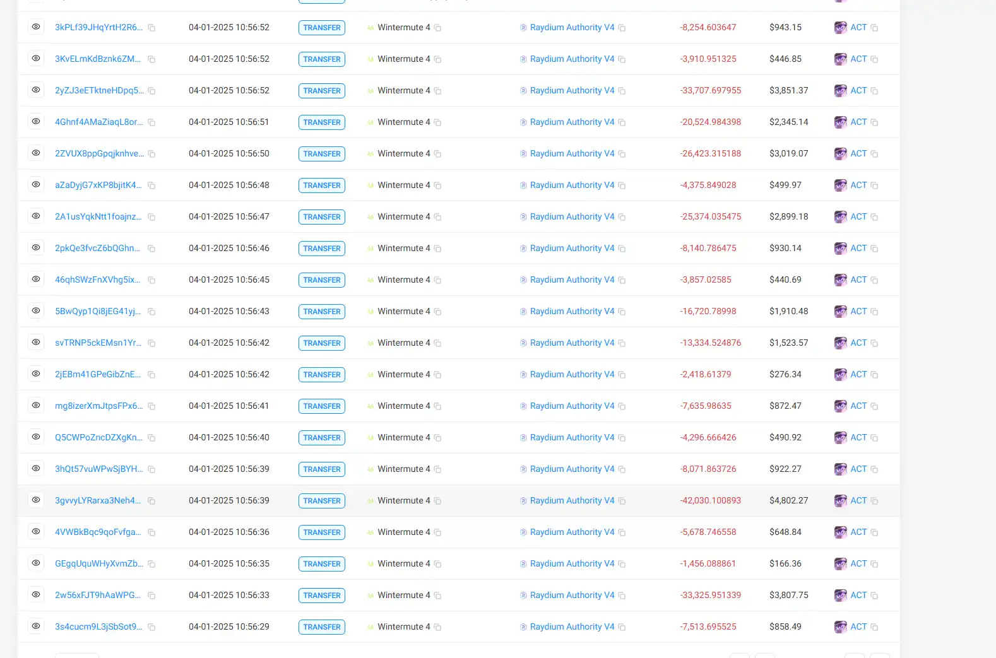Click TRANSFER tag for transaction 4VWBkBqc9qoFvfga
Screen dimensions: 996x658
[x=322, y=532]
